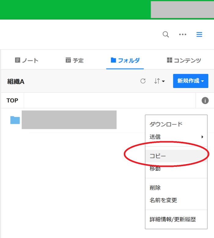Open the 新規作成 dropdown button
This screenshot has width=214, height=238.
tap(190, 81)
